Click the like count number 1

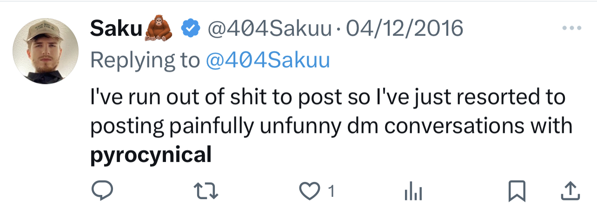point(331,191)
